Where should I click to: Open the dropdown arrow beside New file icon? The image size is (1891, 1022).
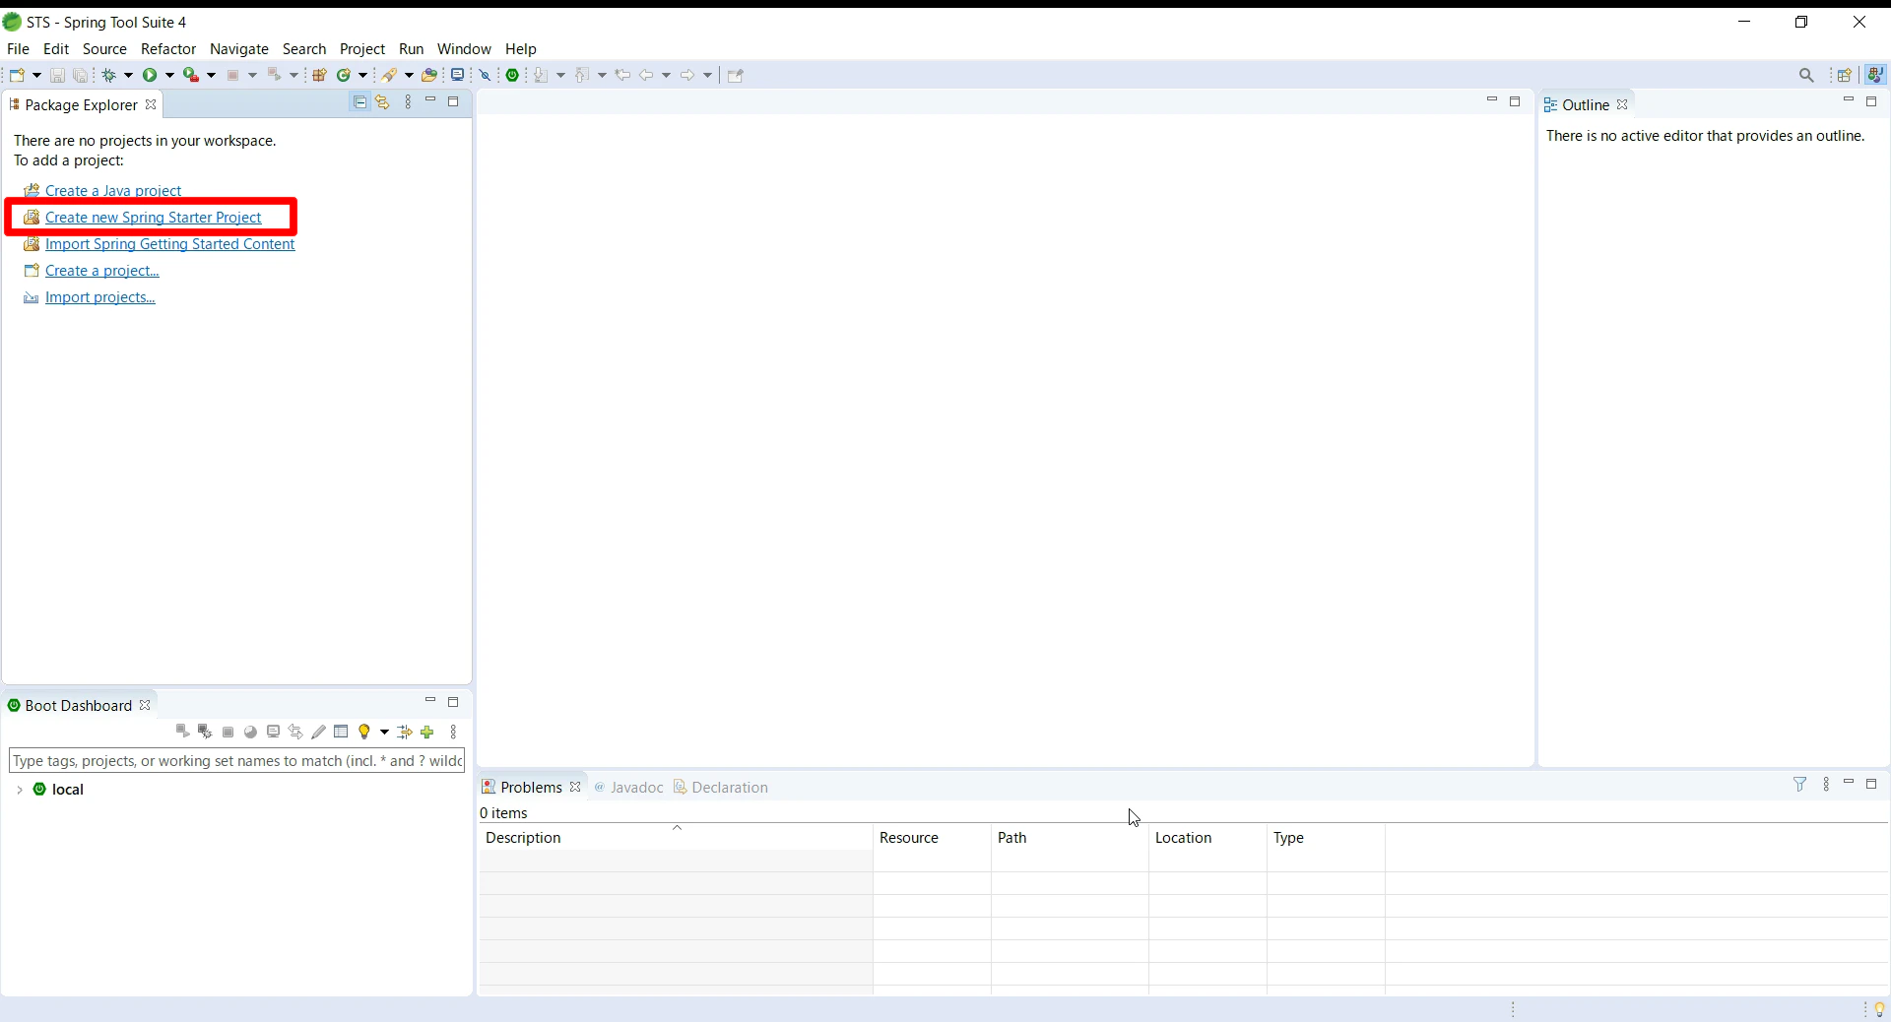pos(36,75)
